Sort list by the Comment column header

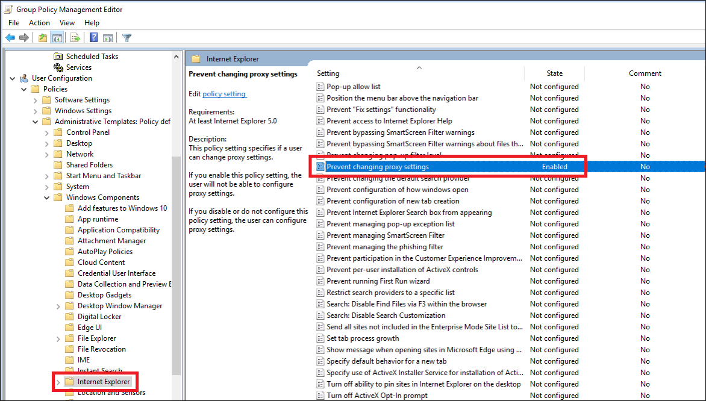coord(645,73)
